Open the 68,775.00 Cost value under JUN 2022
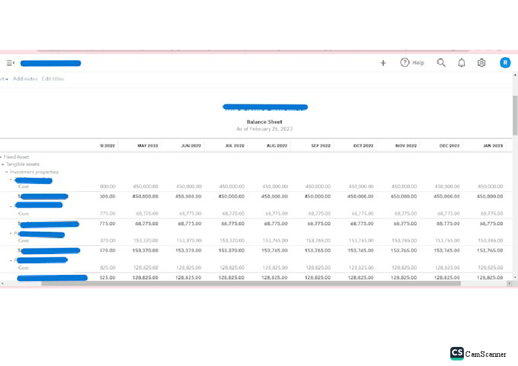Viewport: 518px width, 366px height. pyautogui.click(x=190, y=213)
